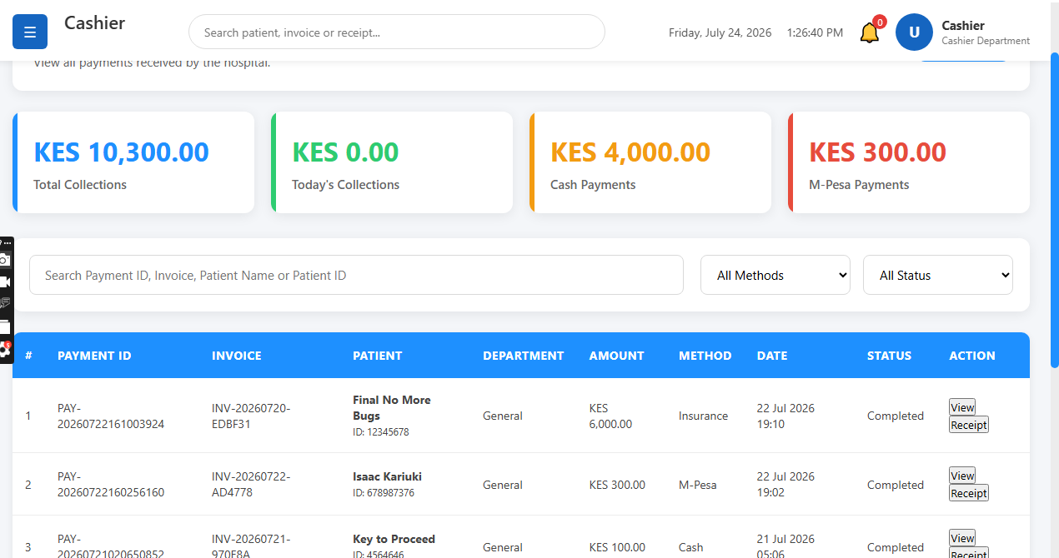Select the Total Collections card
Image resolution: width=1059 pixels, height=558 pixels.
click(133, 162)
